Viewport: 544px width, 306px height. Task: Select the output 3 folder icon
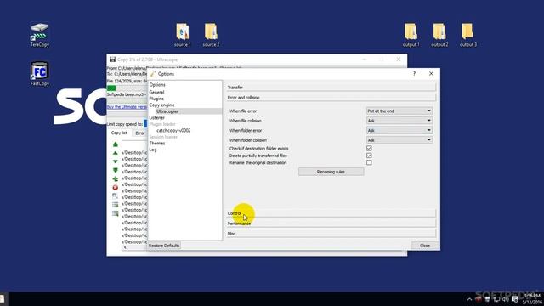[x=467, y=35]
